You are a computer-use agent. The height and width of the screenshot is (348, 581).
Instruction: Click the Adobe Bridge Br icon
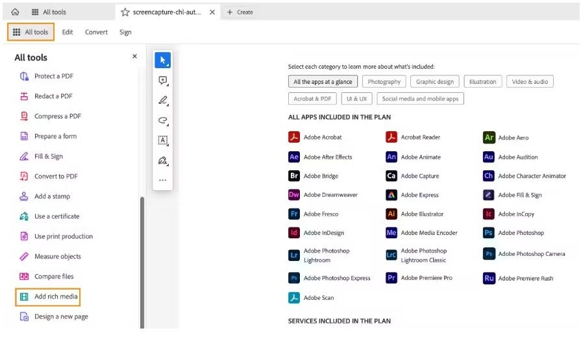[x=294, y=176]
